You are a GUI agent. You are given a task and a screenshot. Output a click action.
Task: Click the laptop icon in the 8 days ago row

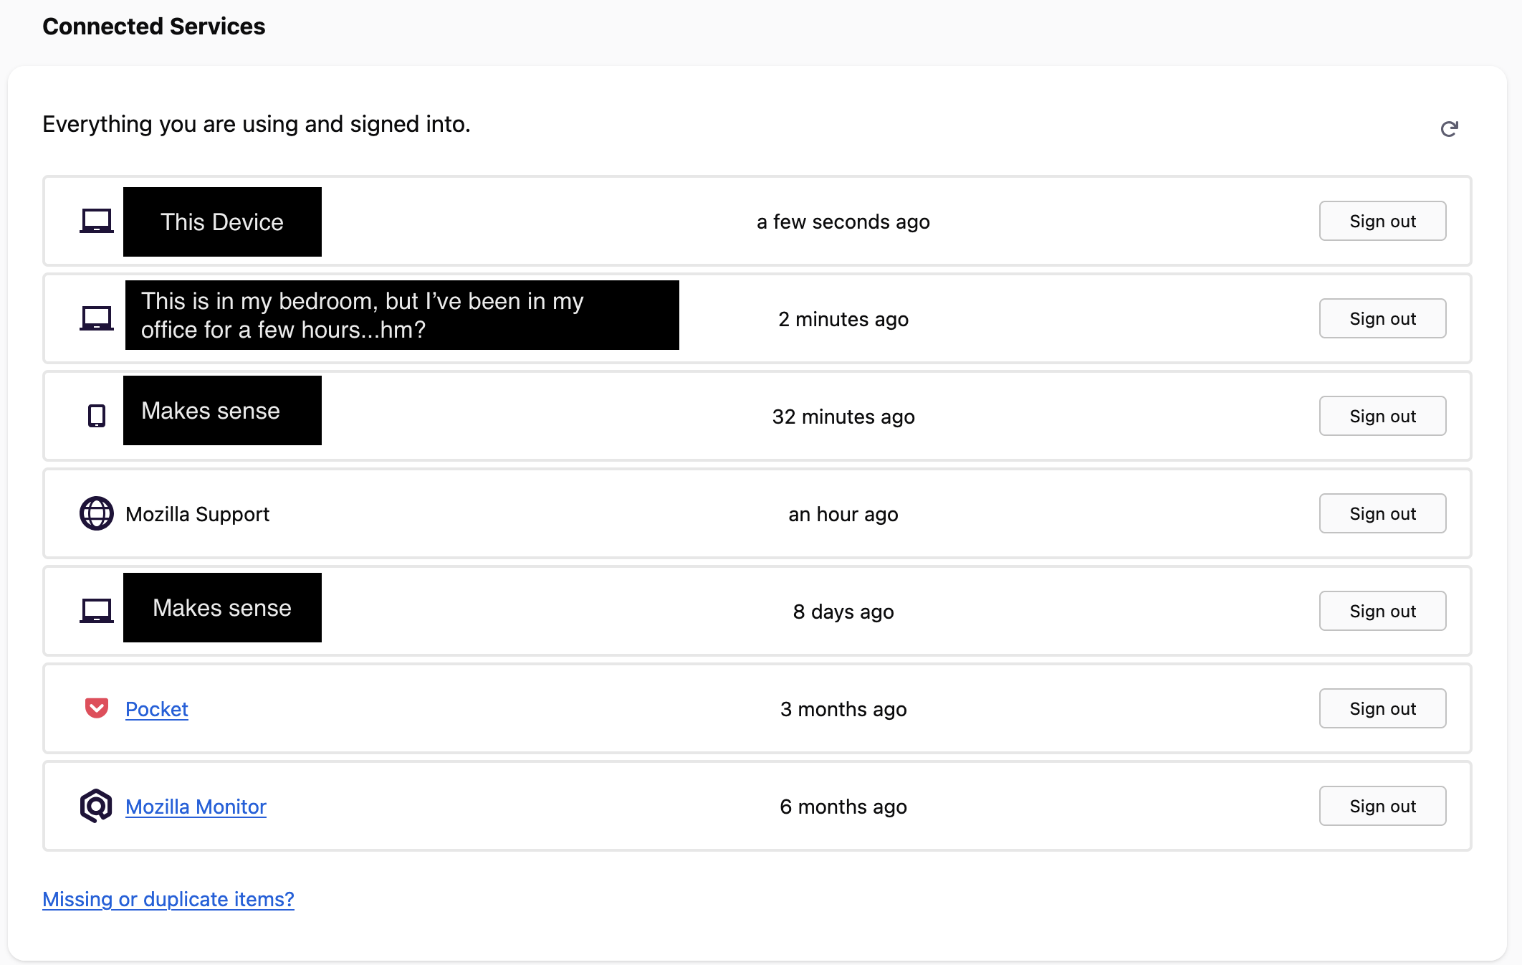pos(96,611)
